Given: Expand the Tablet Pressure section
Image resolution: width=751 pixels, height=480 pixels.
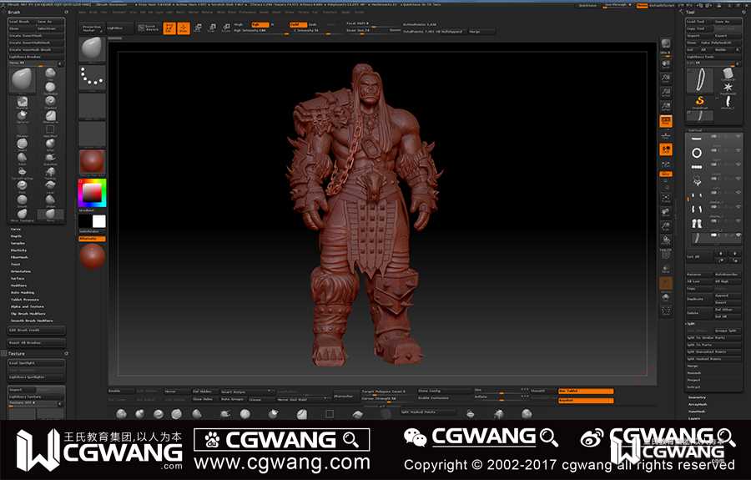Looking at the screenshot, I should (x=25, y=300).
